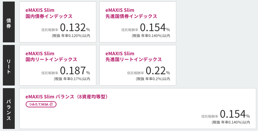The width and height of the screenshot is (258, 131).
Task: Open eMAXIS Slim 先進国リートインデックス fund link
Action: (134, 57)
